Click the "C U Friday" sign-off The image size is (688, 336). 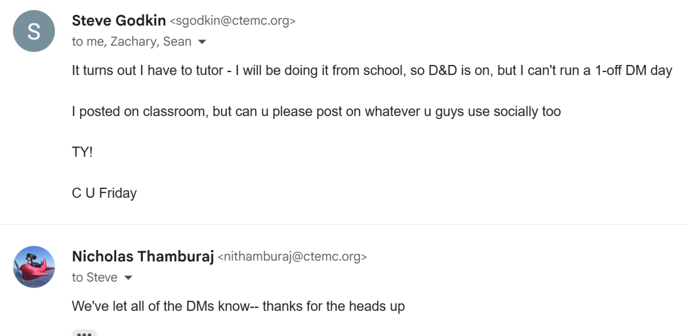104,193
